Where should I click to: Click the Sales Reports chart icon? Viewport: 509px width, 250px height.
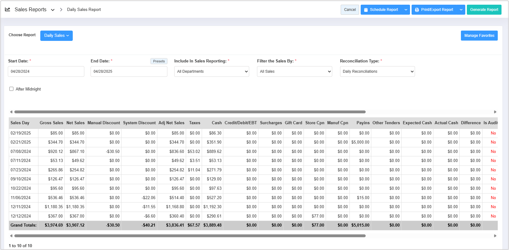7,10
